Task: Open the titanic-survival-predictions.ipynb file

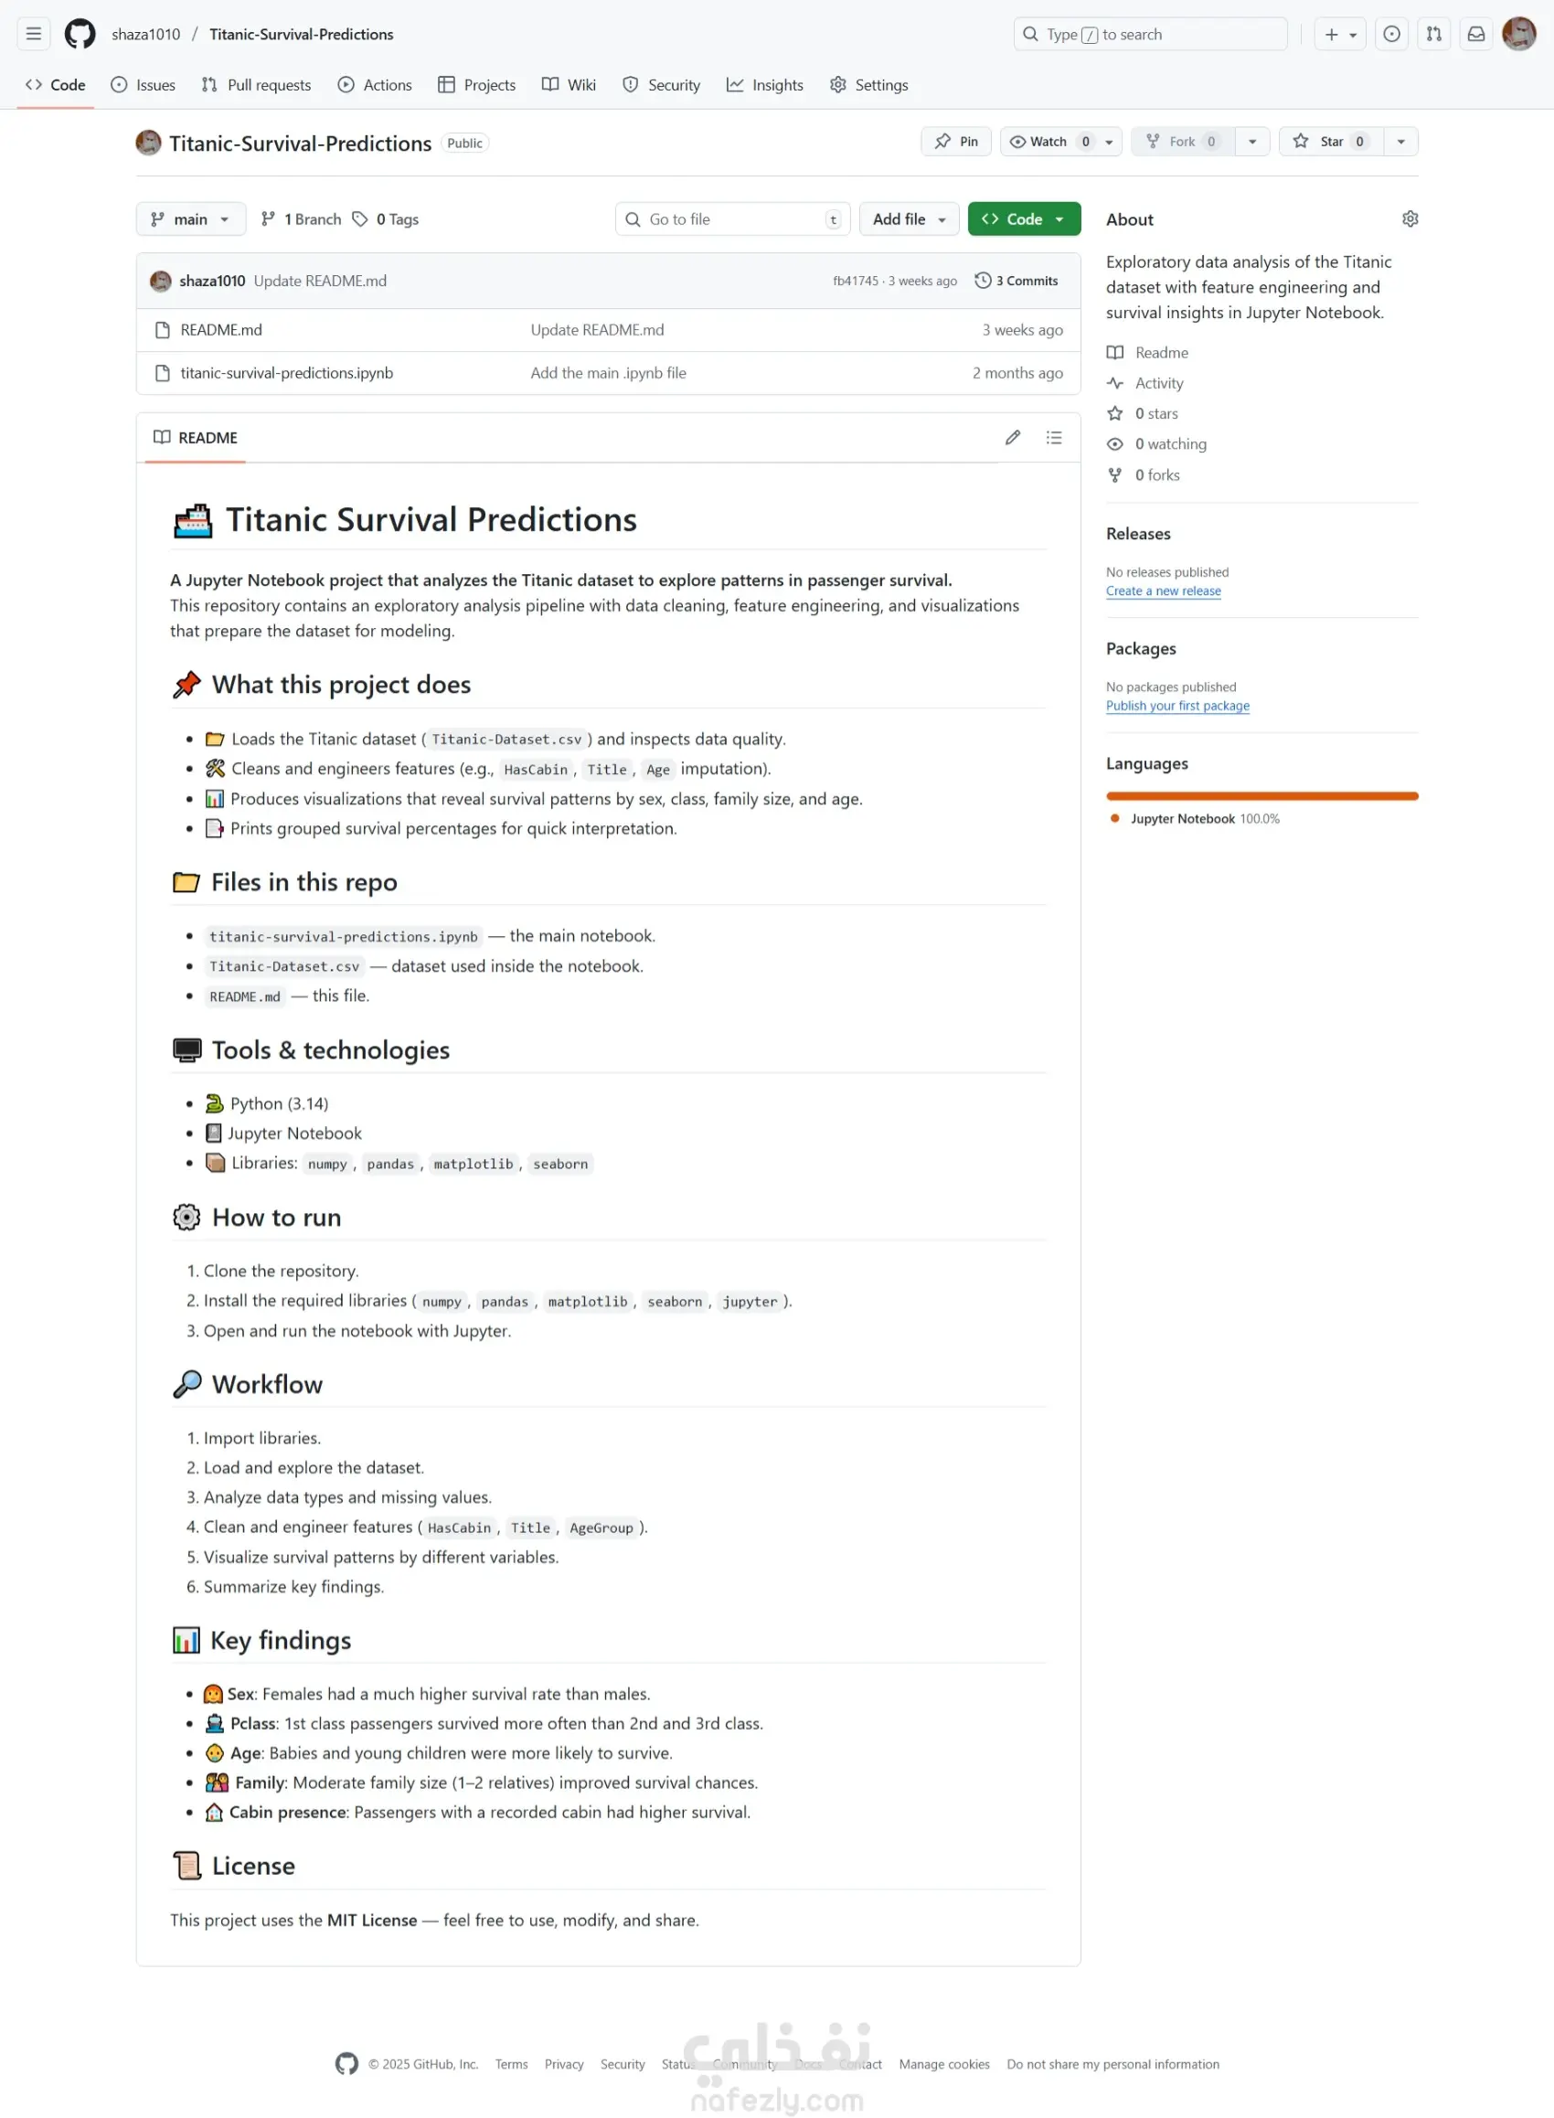Action: click(287, 373)
